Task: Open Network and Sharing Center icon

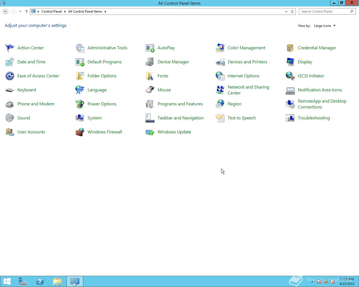Action: click(220, 90)
